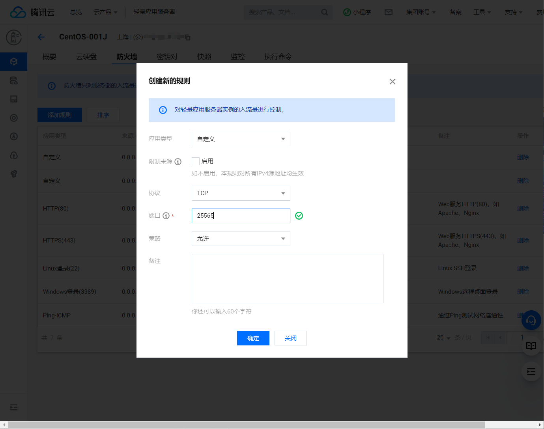Delete the Linux登录(22) rule via 删除
This screenshot has height=429, width=544.
(523, 269)
